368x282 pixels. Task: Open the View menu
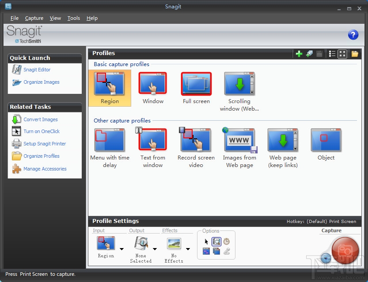pyautogui.click(x=55, y=18)
